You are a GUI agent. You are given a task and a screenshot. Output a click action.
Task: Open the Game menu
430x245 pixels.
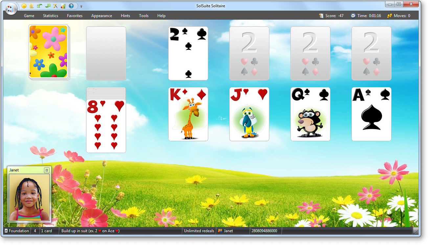[x=29, y=15]
